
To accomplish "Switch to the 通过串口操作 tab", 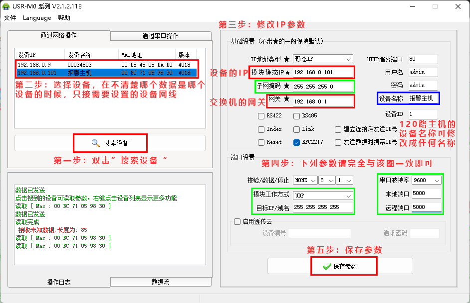I will [160, 36].
